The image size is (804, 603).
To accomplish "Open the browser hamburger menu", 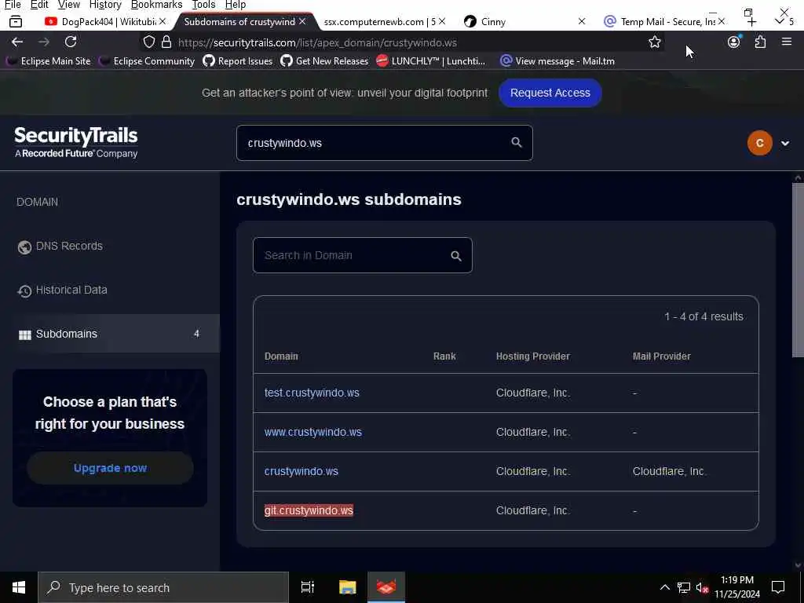I will [x=787, y=42].
